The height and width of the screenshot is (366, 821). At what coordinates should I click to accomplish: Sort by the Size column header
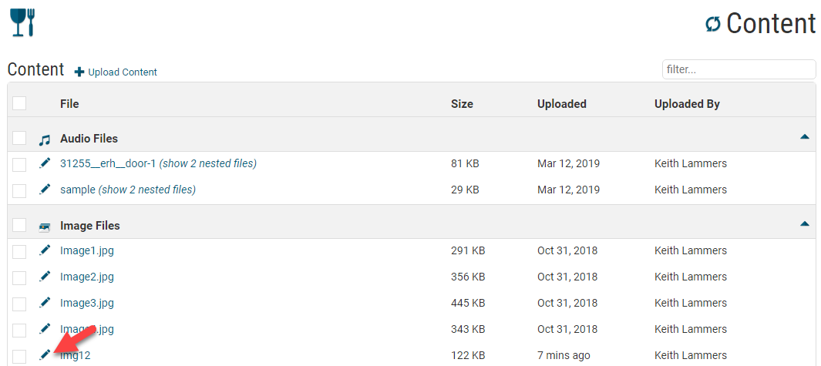[462, 104]
